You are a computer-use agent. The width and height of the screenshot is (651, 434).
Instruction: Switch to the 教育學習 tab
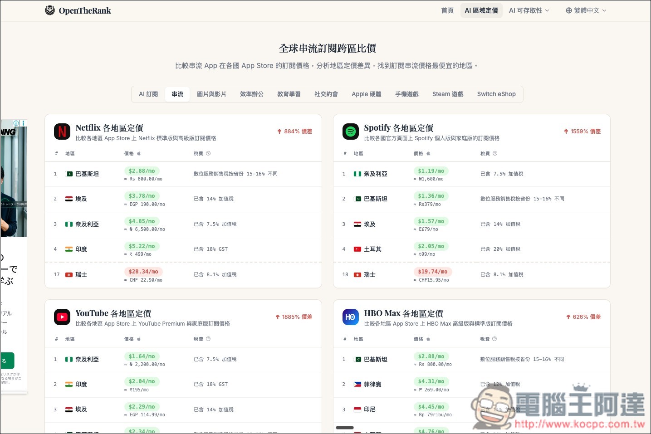point(289,94)
